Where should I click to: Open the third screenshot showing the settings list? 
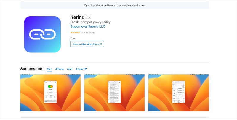click(178, 93)
